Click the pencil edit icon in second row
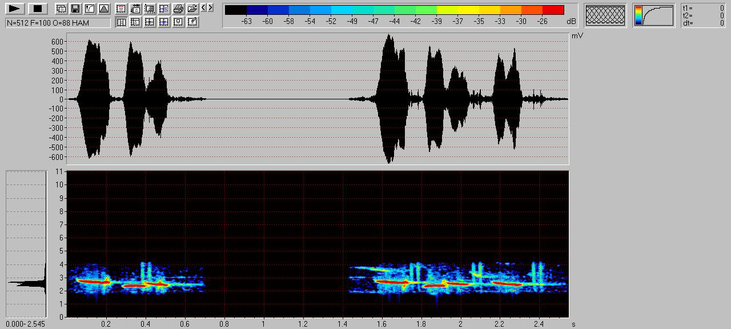Viewport: 731px width, 329px height. tap(192, 22)
